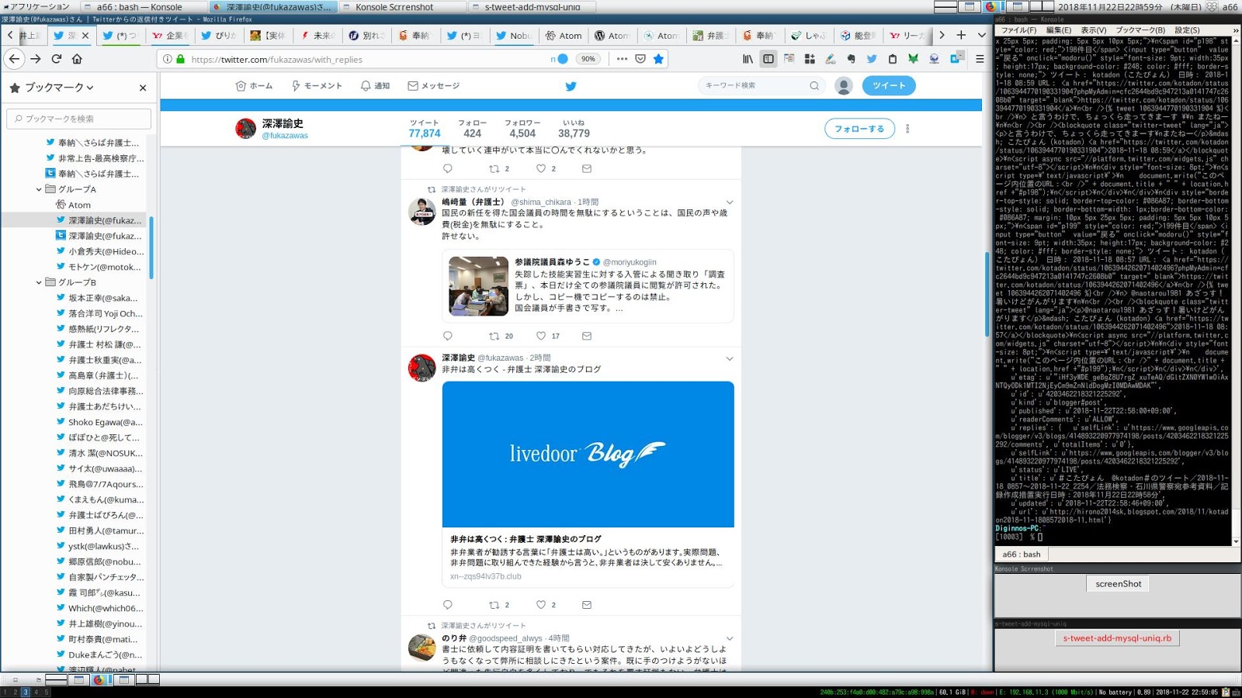Open the Firefox Library icon
The width and height of the screenshot is (1242, 698).
click(x=748, y=59)
